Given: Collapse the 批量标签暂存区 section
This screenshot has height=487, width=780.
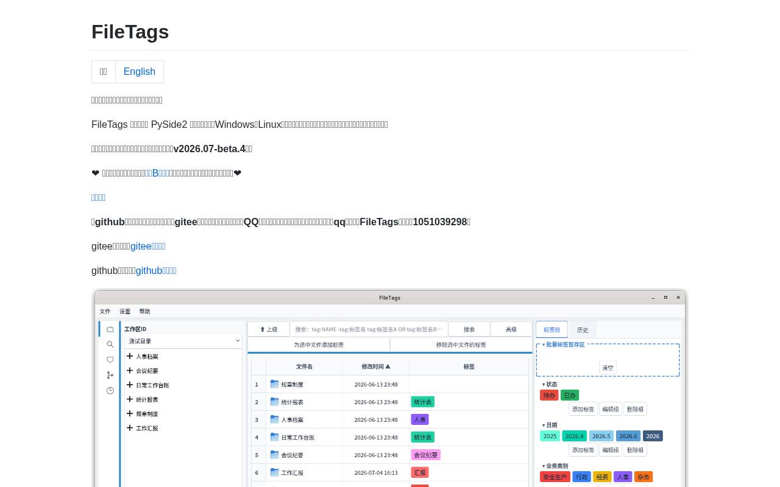Looking at the screenshot, I should click(x=544, y=345).
